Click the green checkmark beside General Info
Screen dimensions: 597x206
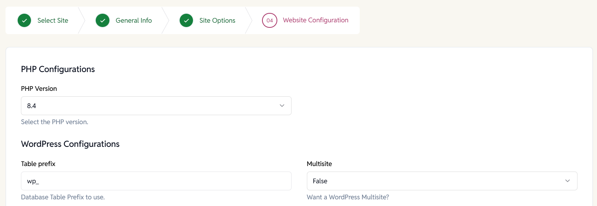point(102,20)
